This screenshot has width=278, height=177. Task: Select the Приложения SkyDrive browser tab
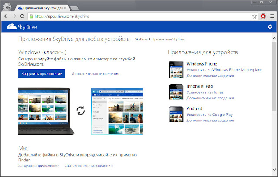[43, 8]
